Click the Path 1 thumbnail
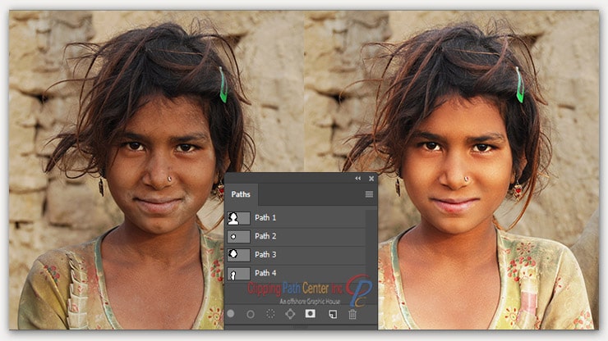Image resolution: width=608 pixels, height=341 pixels. click(x=237, y=217)
